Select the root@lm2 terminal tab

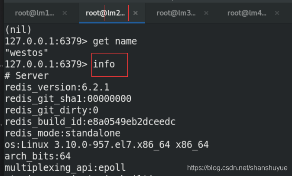[x=105, y=13]
